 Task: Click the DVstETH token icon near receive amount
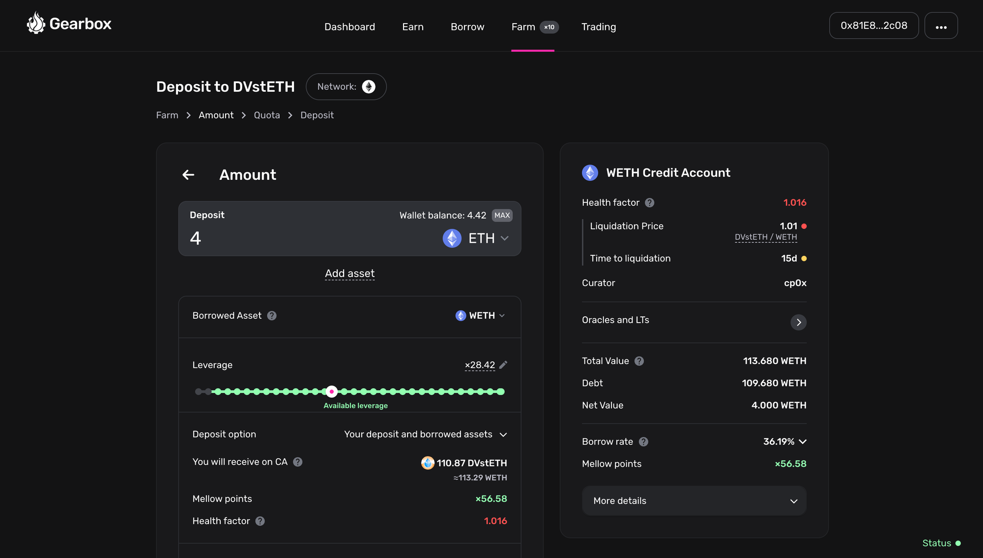(427, 462)
